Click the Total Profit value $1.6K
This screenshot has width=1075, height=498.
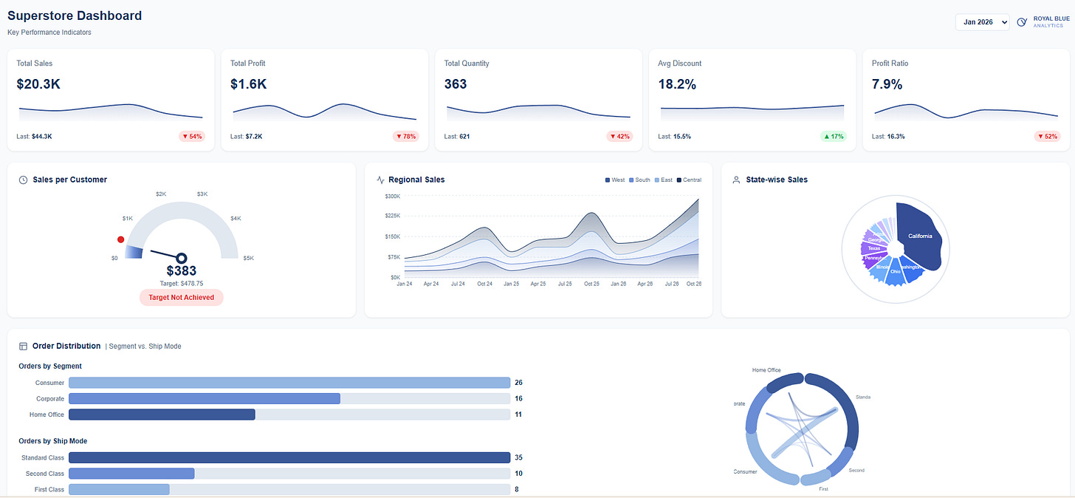pyautogui.click(x=249, y=84)
